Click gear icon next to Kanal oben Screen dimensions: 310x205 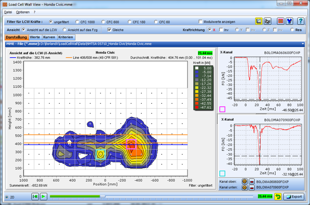244,181
